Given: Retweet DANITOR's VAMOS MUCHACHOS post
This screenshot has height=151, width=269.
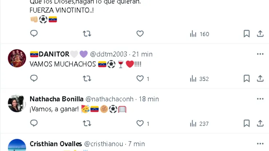Looking at the screenshot, I should click(x=87, y=78).
